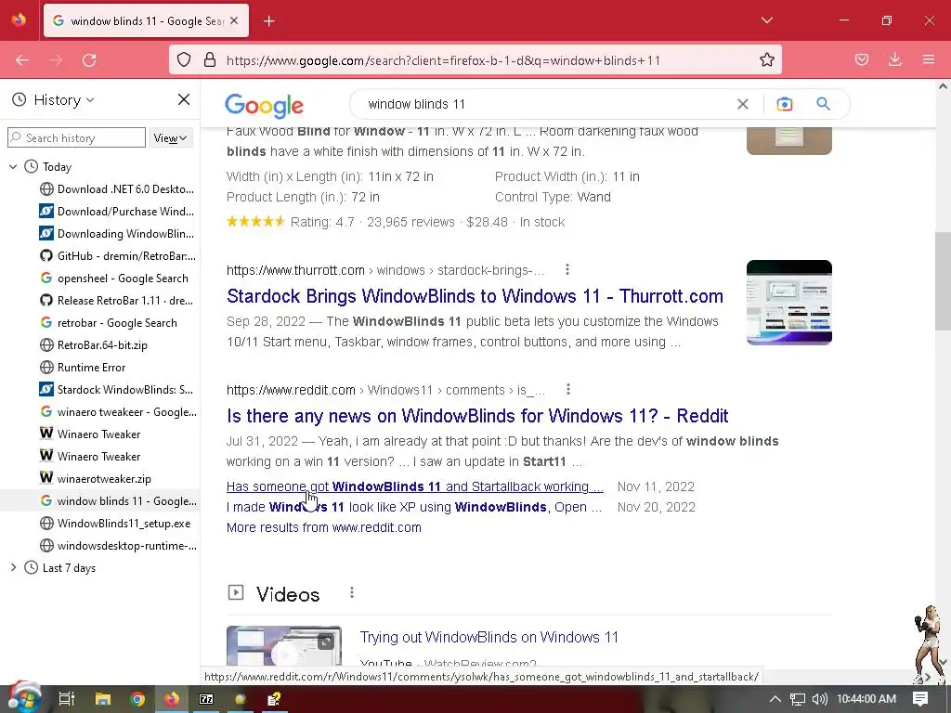951x713 pixels.
Task: Click the page vertical scrollbar thumb
Action: [x=943, y=280]
